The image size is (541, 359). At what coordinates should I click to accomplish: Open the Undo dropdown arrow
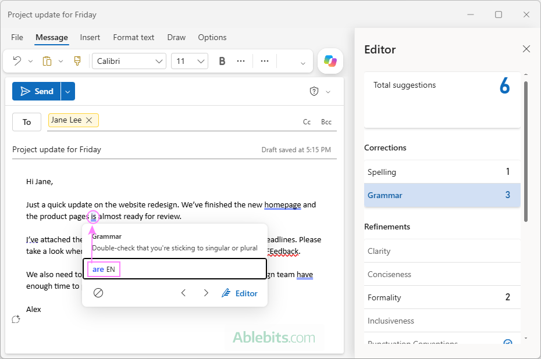[30, 62]
